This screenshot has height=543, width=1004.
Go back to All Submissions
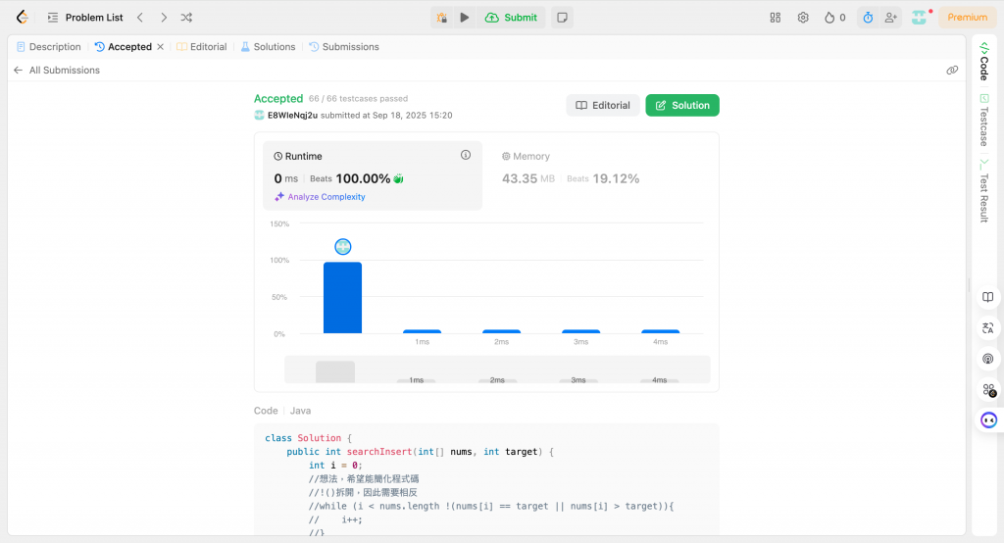[56, 71]
